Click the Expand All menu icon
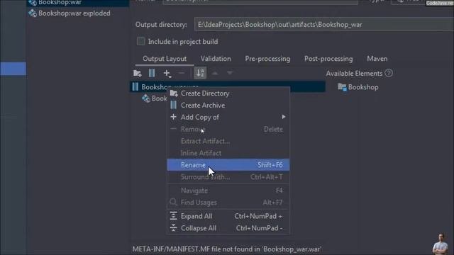 click(173, 215)
